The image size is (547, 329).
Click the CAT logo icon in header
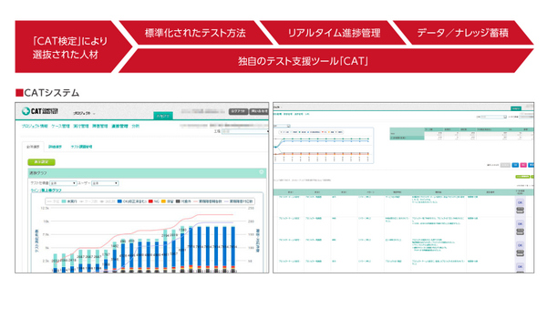[x=26, y=111]
